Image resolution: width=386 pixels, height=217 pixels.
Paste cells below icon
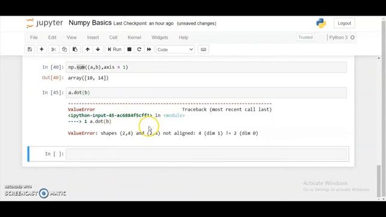coord(75,49)
